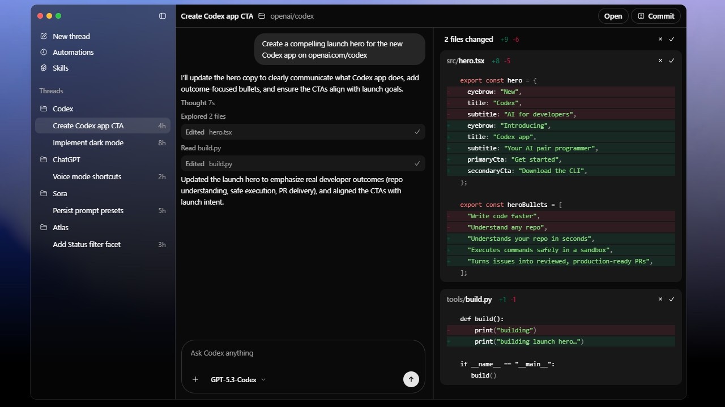Click the openai/codex repository label
The height and width of the screenshot is (407, 725).
(292, 16)
